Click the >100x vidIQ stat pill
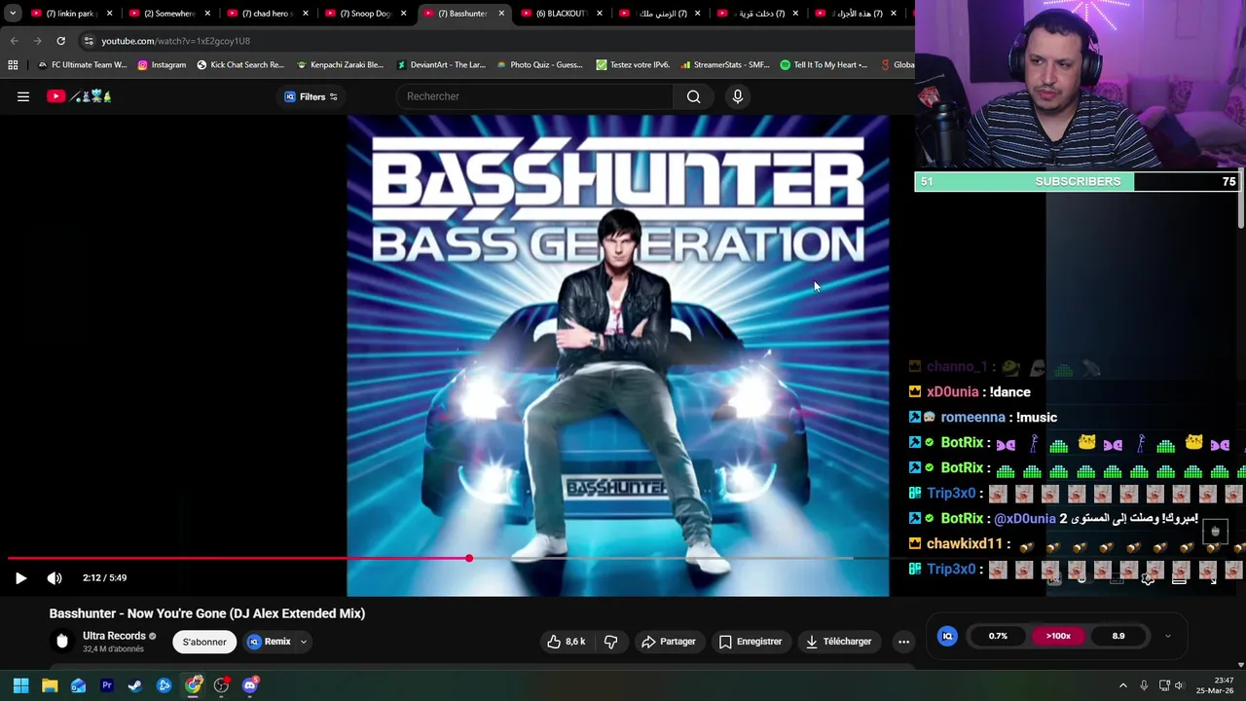This screenshot has height=701, width=1246. pos(1058,636)
